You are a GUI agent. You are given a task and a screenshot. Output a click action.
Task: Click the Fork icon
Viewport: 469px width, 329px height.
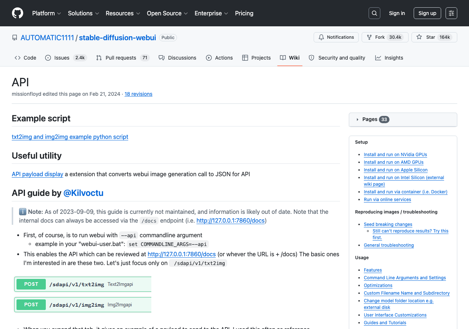tap(369, 37)
